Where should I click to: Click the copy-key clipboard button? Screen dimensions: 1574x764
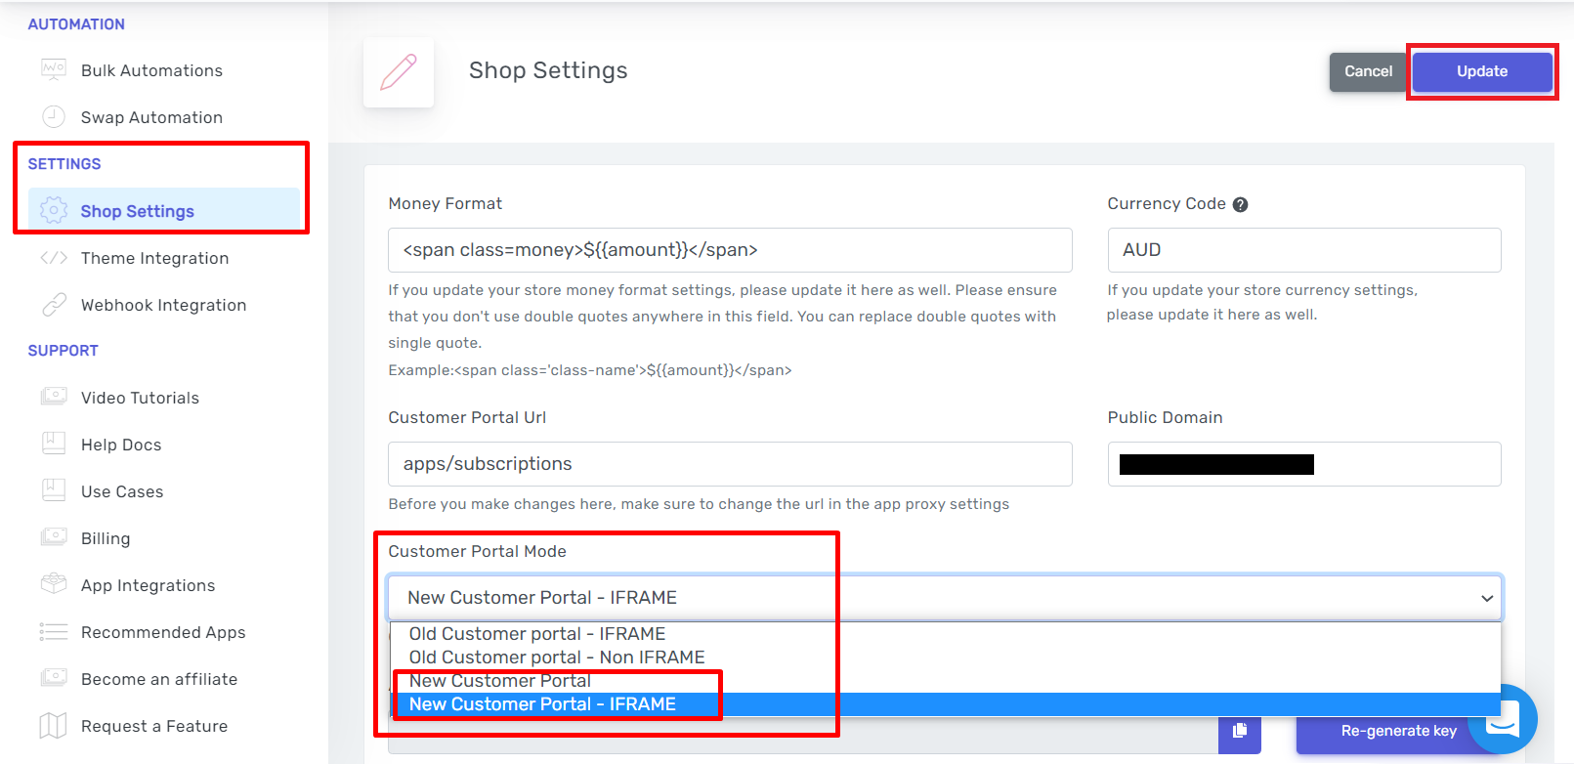click(x=1240, y=731)
